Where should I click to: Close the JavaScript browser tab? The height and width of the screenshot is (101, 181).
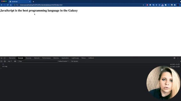[x=30, y=2]
